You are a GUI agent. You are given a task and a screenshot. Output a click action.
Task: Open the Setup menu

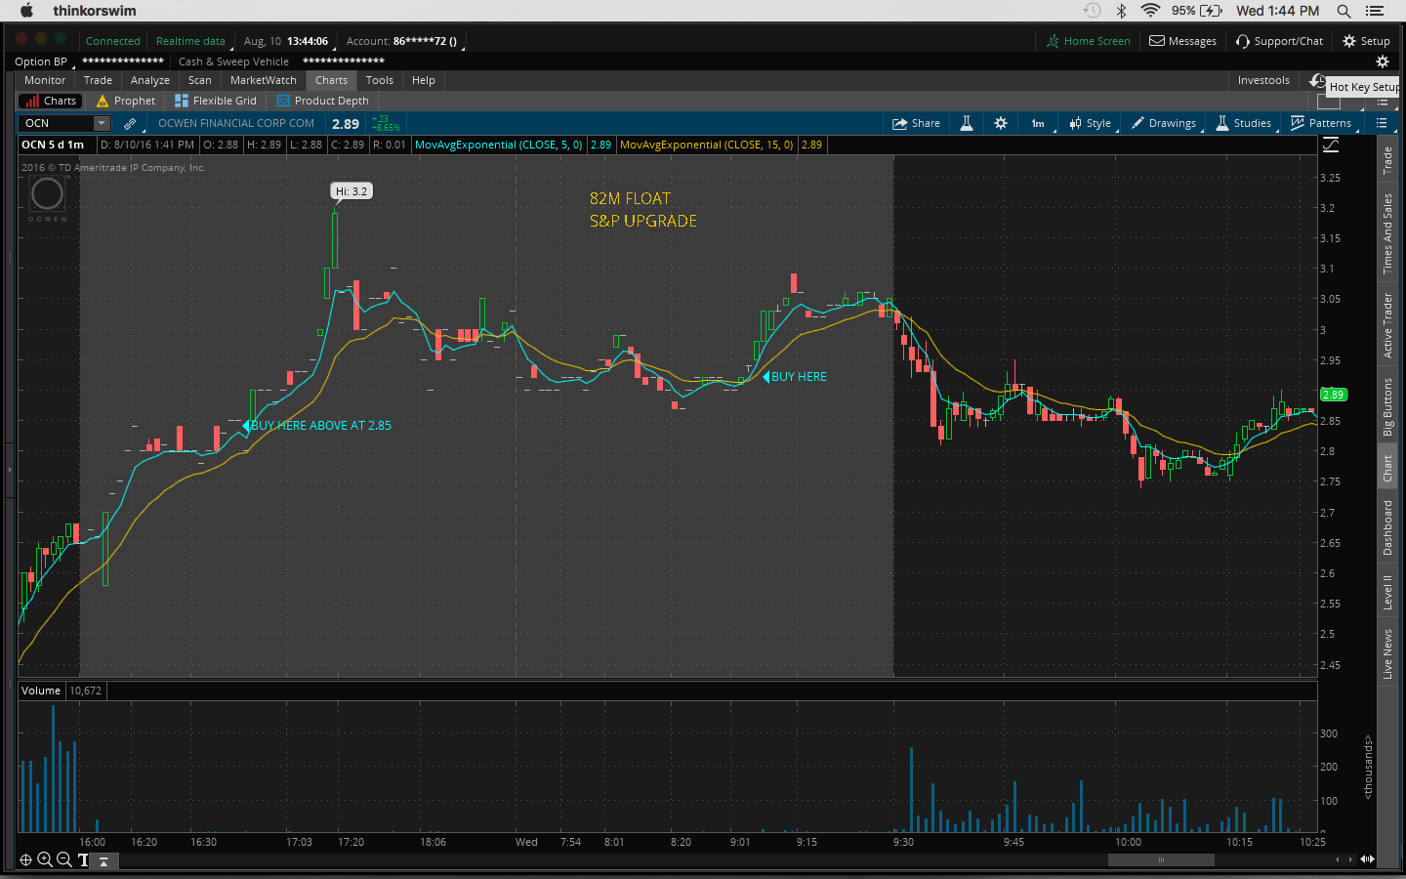(x=1366, y=41)
